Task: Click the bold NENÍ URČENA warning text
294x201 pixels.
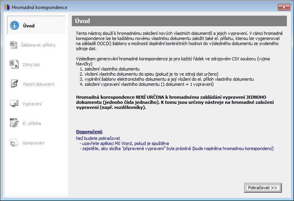Action: 175,102
